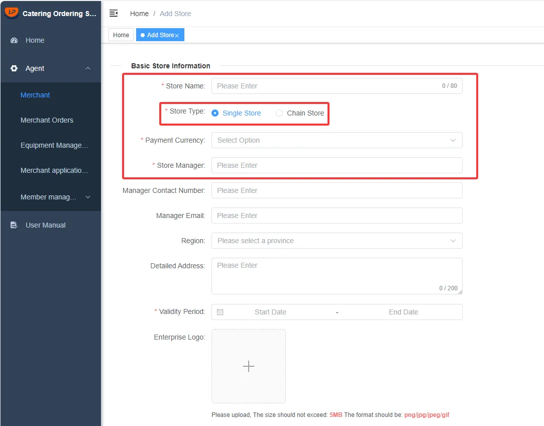Viewport: 544px width, 426px height.
Task: Click the 0 / 80 character counter
Action: [x=449, y=86]
